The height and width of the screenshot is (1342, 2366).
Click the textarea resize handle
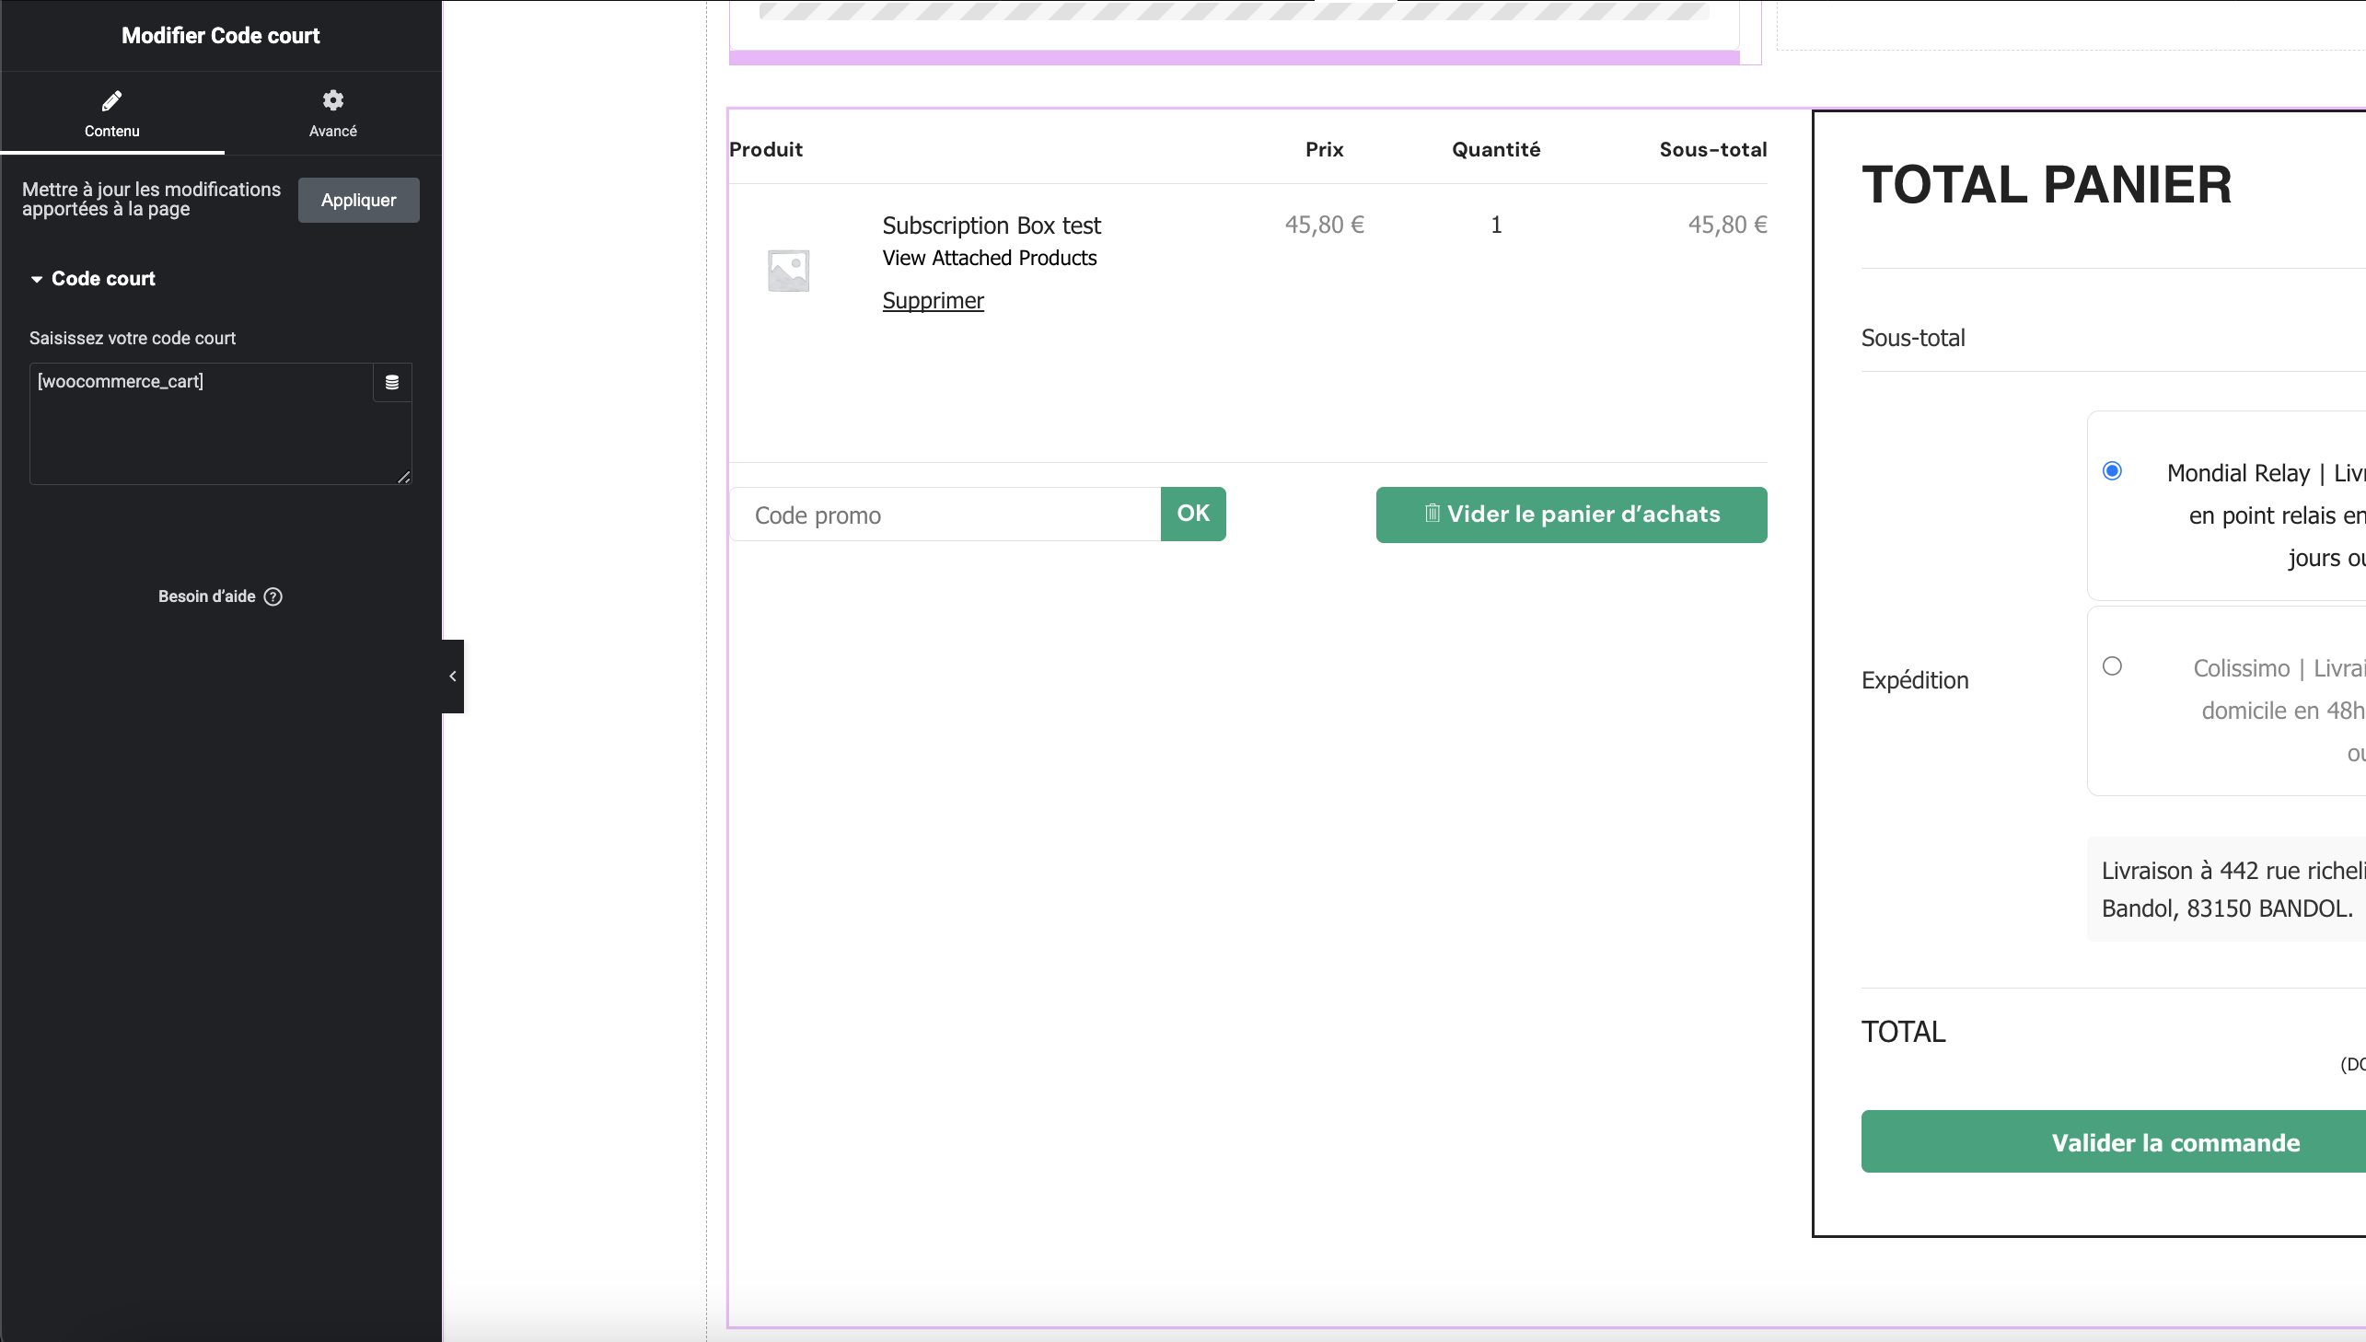[x=404, y=477]
